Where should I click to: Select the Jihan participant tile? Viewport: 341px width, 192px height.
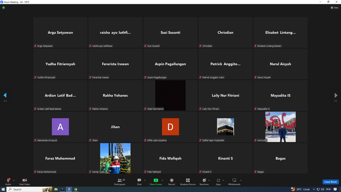(x=115, y=127)
